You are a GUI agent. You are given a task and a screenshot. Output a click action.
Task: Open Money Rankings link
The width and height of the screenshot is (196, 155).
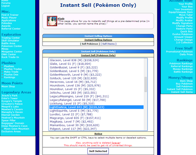coord(183,69)
